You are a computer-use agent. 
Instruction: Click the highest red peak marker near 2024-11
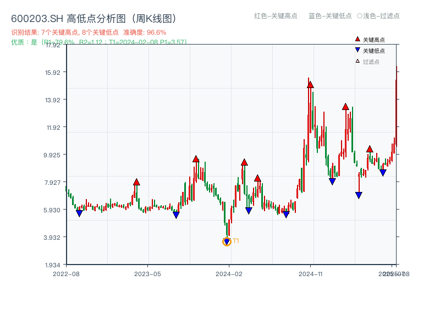[x=310, y=85]
